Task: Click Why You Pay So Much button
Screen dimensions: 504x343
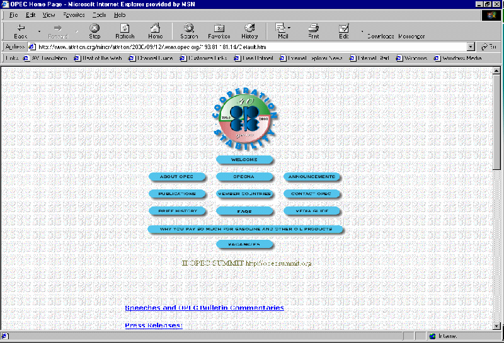Action: [x=246, y=229]
